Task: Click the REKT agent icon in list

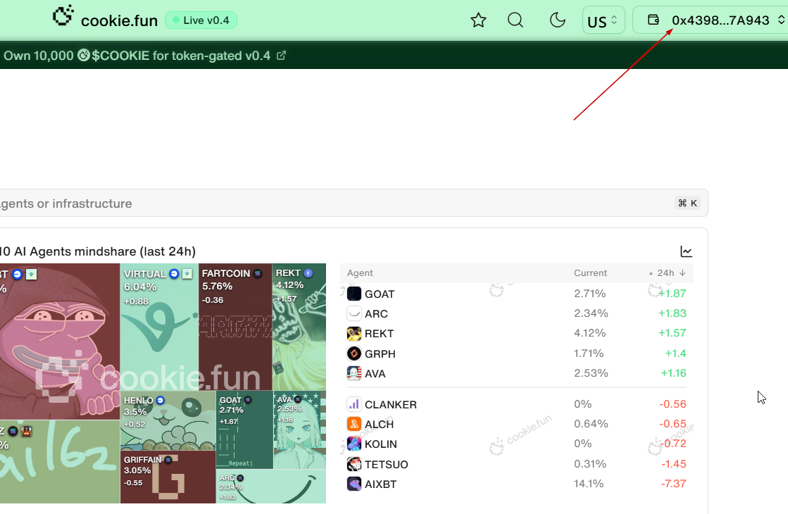Action: (x=354, y=334)
